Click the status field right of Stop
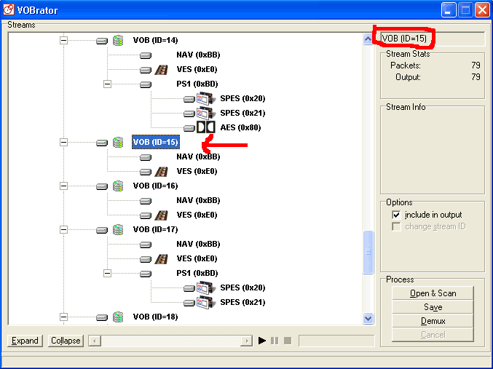This screenshot has height=369, width=493. [336, 341]
